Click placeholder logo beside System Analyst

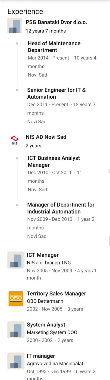(16, 330)
